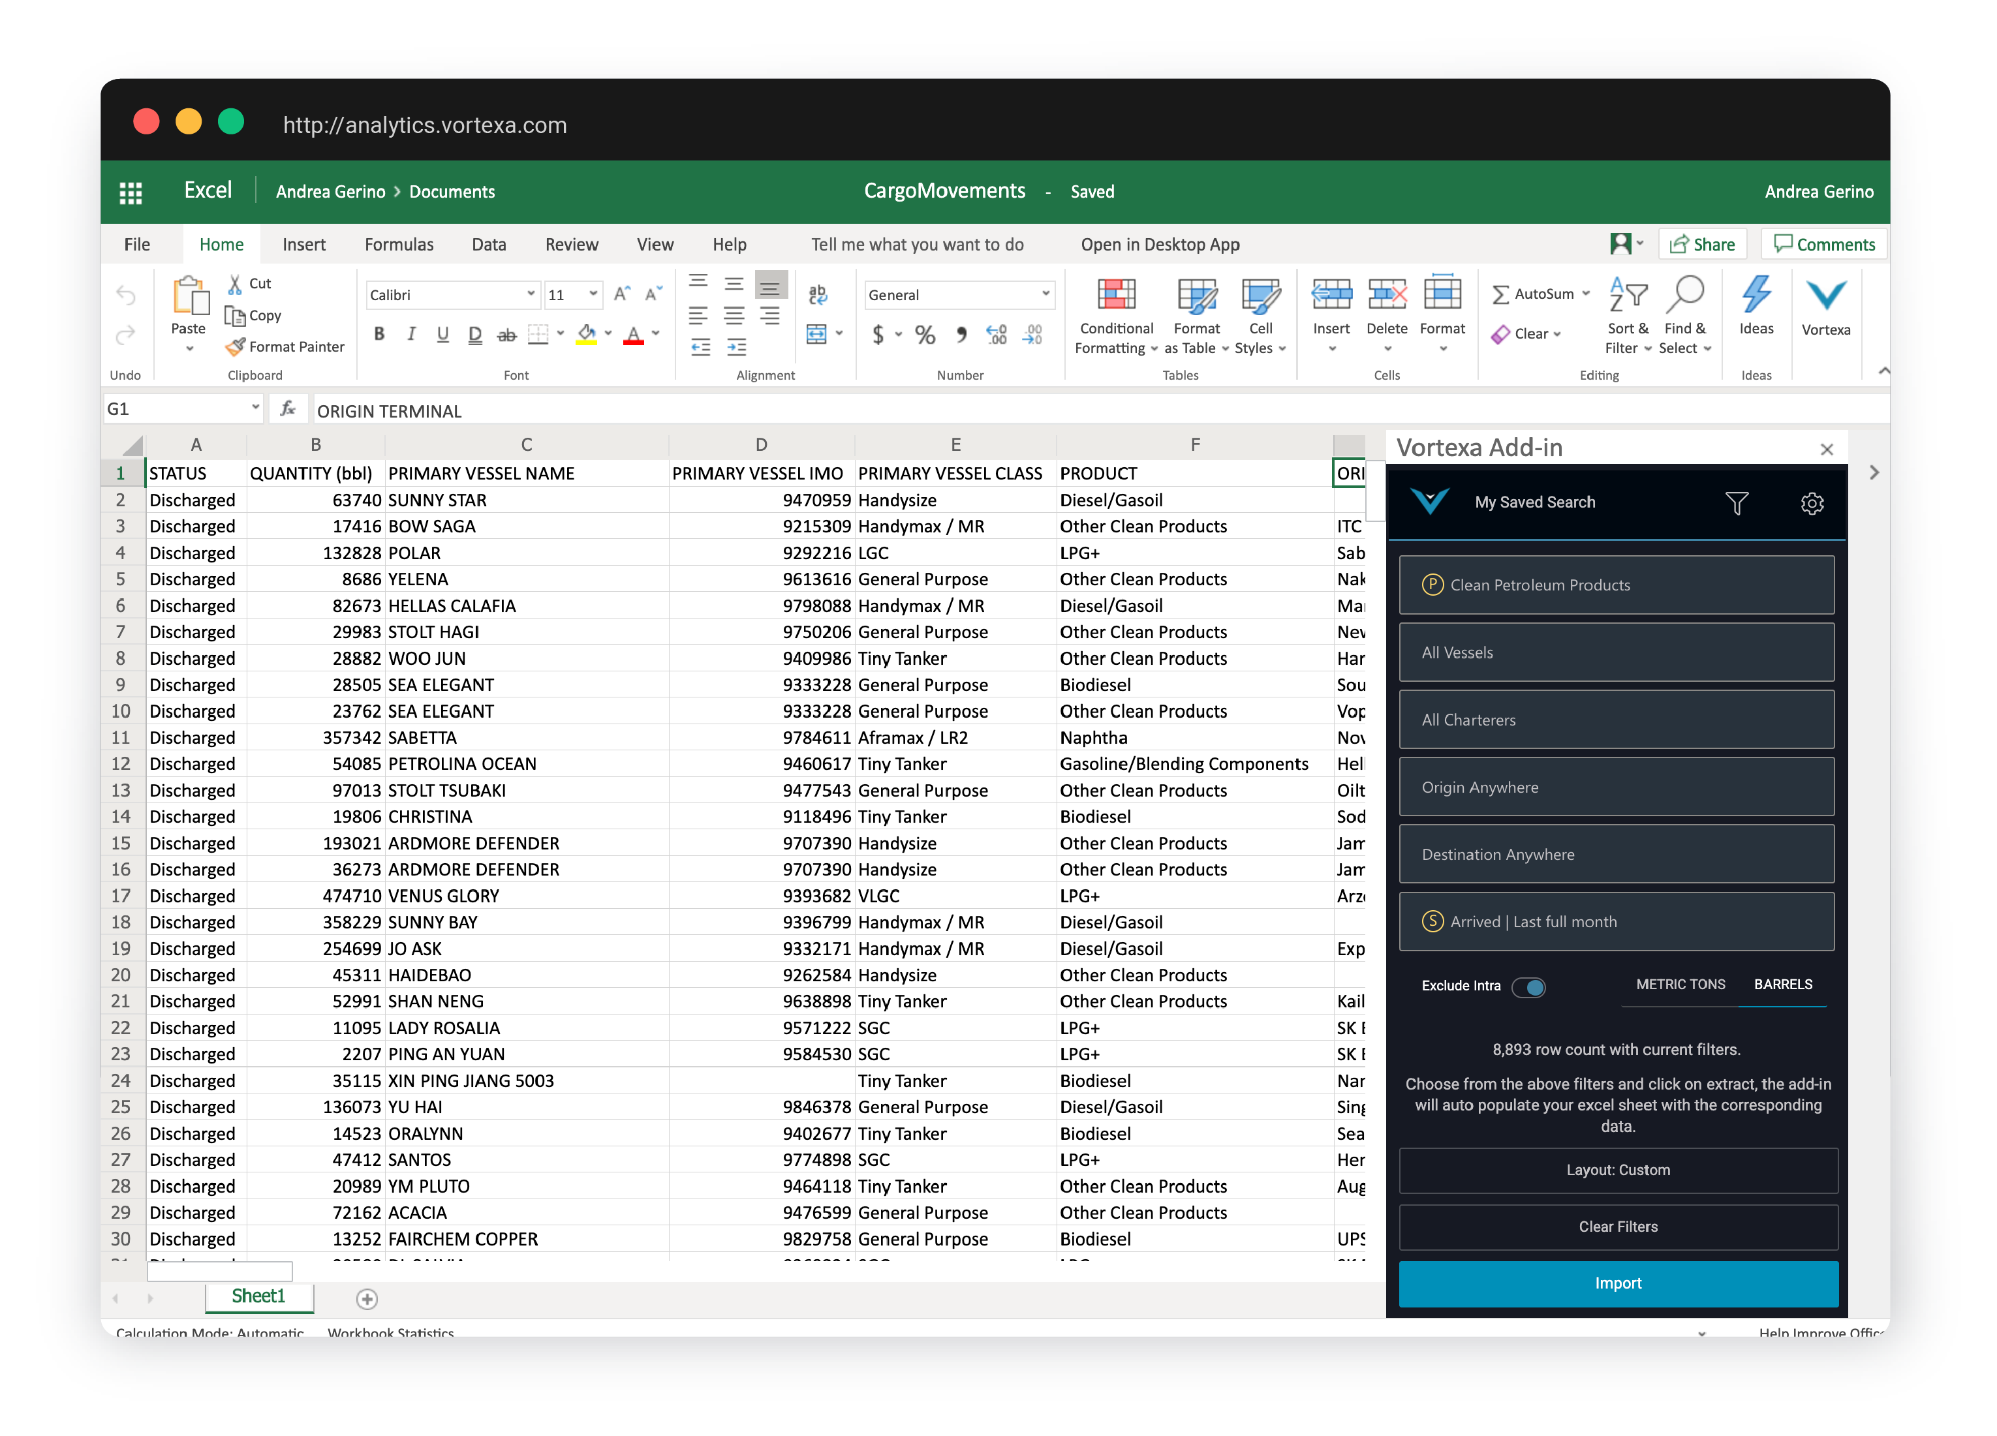The height and width of the screenshot is (1436, 1997).
Task: Toggle italic formatting
Action: (x=411, y=333)
